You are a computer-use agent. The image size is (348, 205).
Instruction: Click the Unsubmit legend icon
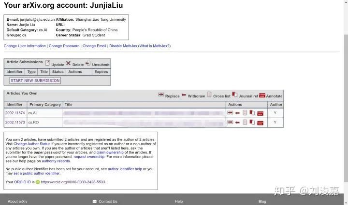coord(88,63)
